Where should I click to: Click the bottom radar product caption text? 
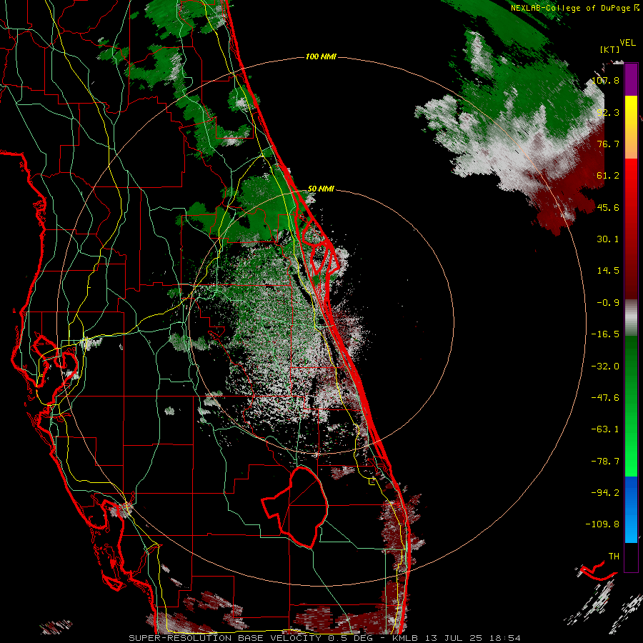[325, 638]
